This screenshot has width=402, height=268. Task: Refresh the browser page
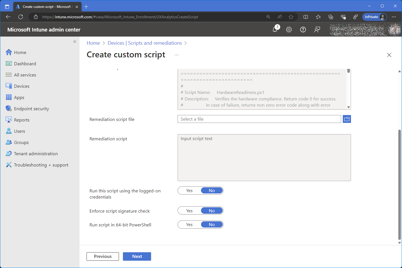pos(21,17)
